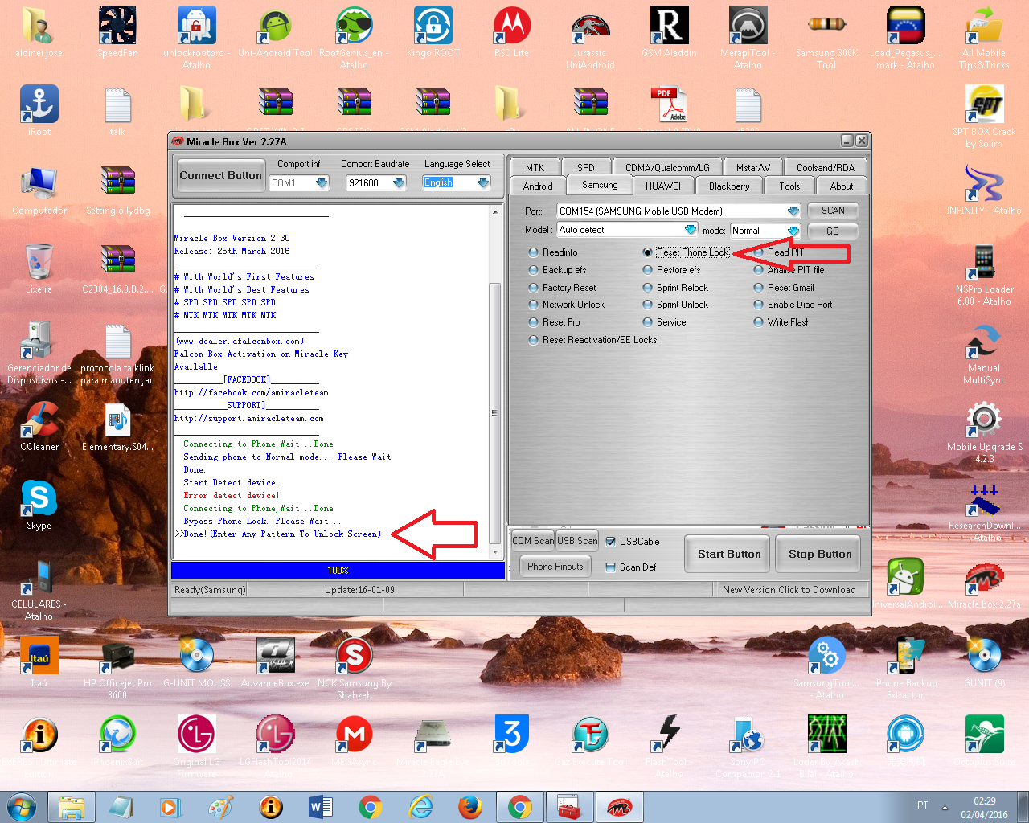Click New Version Click to Download
1029x823 pixels.
[x=789, y=590]
